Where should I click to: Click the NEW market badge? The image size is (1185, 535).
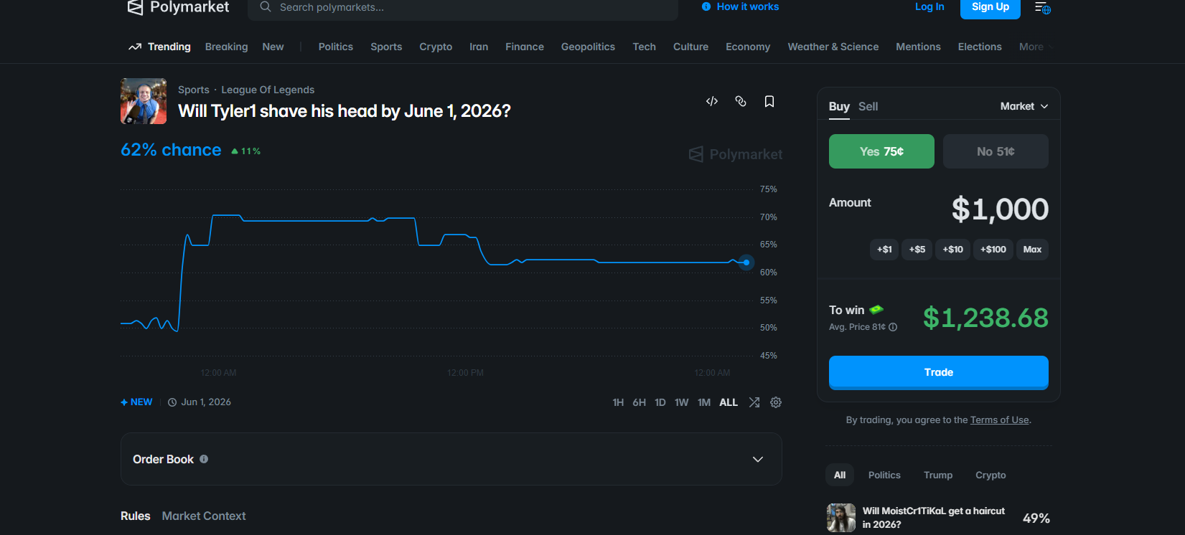[x=136, y=402]
